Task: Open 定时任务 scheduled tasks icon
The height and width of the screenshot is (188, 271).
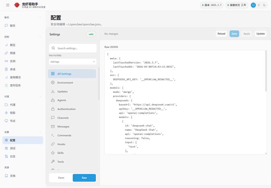Action: 6,85
